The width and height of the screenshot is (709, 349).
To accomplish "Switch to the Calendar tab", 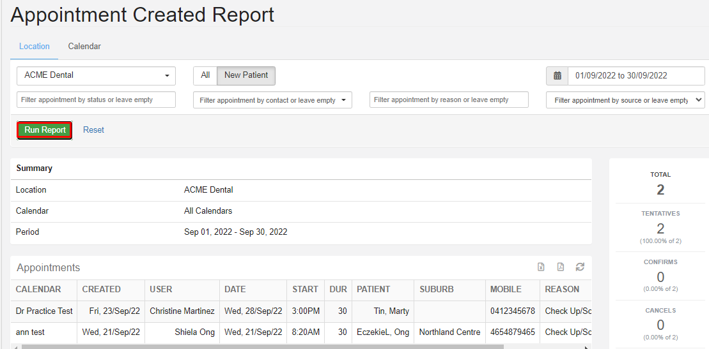I will pyautogui.click(x=84, y=46).
